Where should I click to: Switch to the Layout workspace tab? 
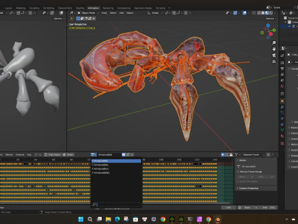click(x=8, y=8)
